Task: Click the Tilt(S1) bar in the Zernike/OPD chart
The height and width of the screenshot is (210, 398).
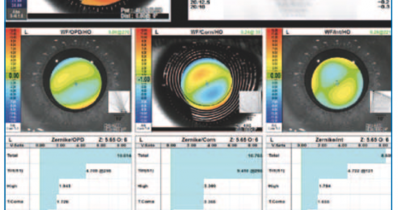Action: point(63,171)
